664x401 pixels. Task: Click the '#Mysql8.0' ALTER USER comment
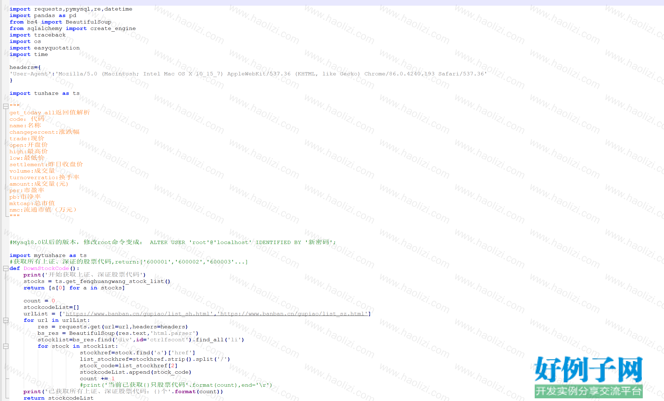click(173, 242)
